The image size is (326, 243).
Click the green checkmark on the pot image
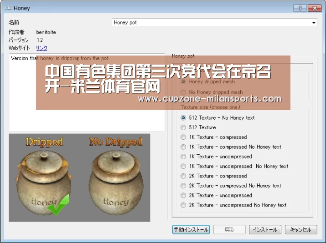click(58, 205)
